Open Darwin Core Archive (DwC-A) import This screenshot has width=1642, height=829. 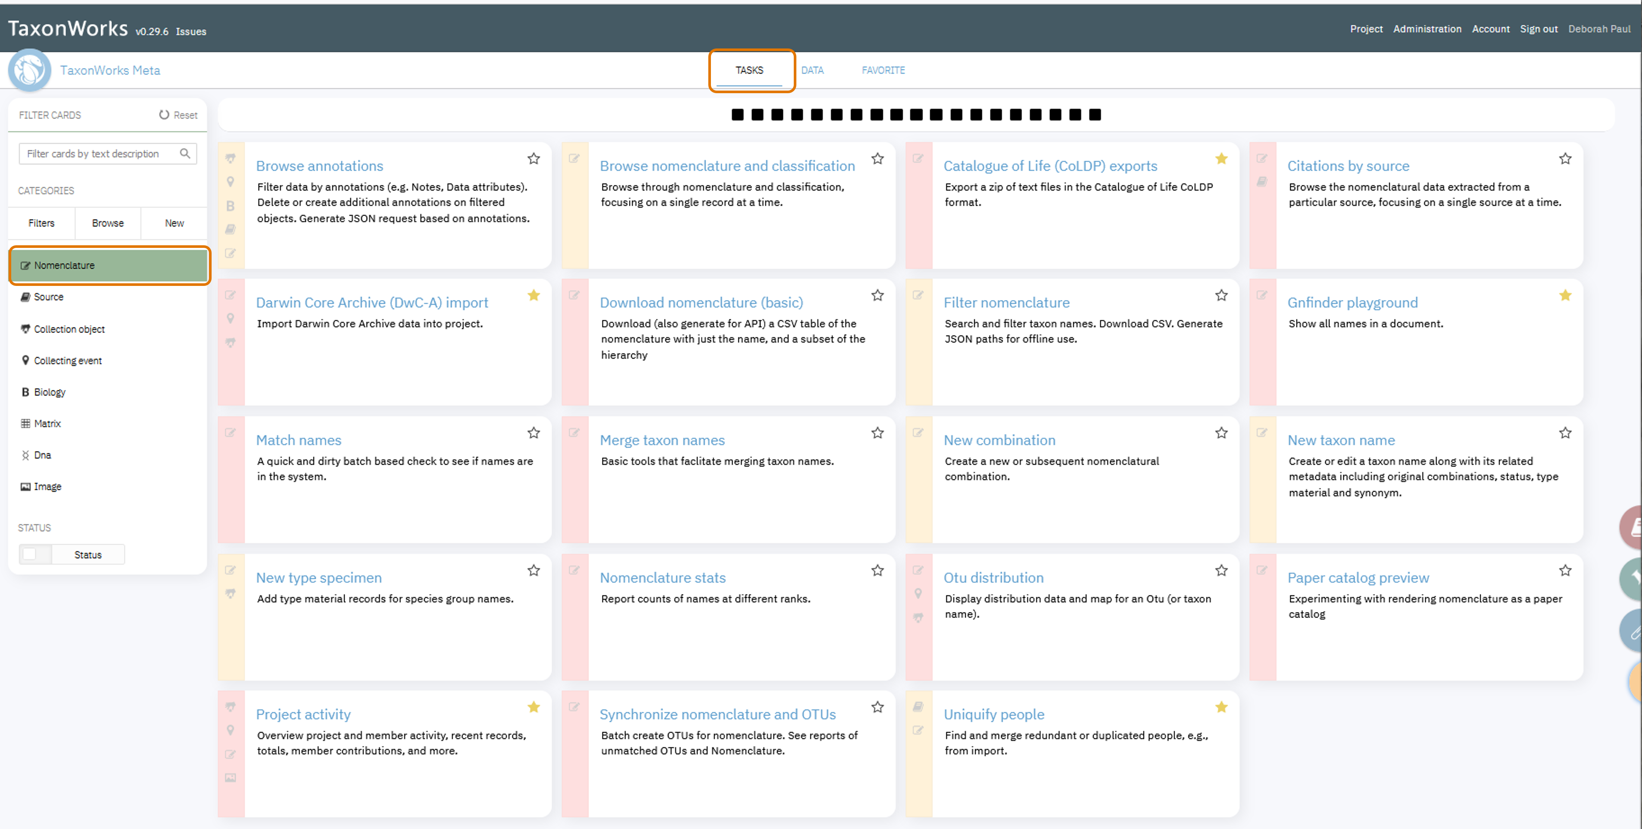(x=372, y=302)
